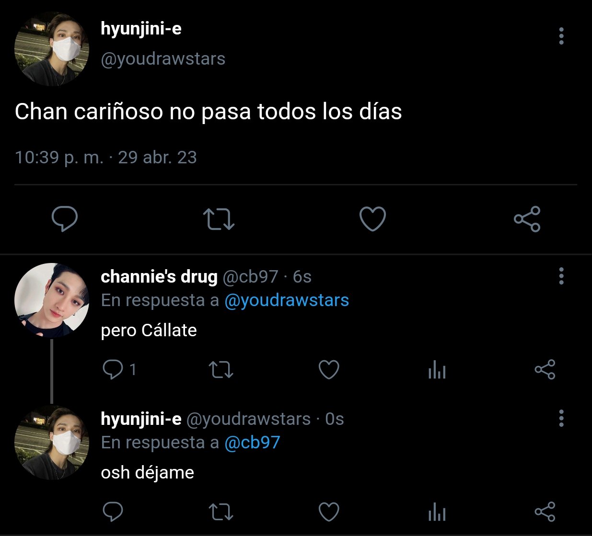The height and width of the screenshot is (536, 592).
Task: Open the @cb97 mention link
Action: 252,442
